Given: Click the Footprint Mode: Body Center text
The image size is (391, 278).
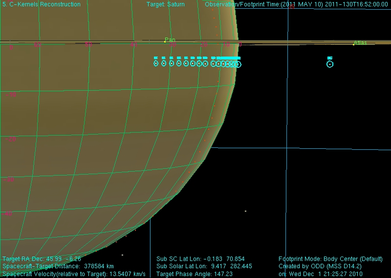Looking at the screenshot, I should click(x=331, y=258).
